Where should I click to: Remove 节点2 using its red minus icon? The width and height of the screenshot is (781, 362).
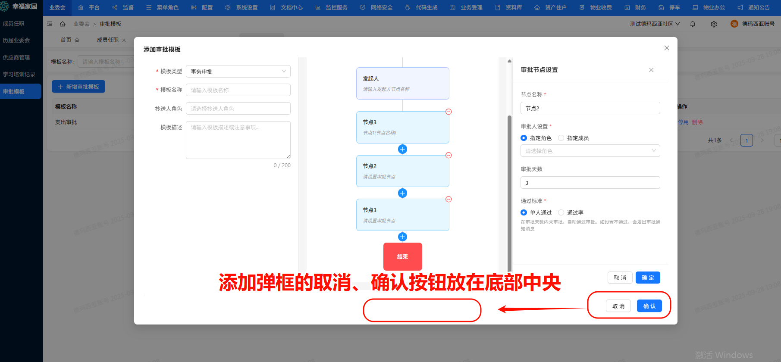449,155
